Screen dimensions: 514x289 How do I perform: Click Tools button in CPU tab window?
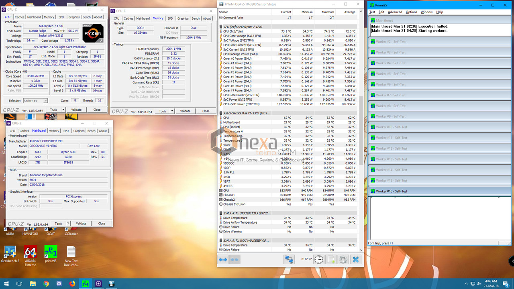(x=53, y=110)
